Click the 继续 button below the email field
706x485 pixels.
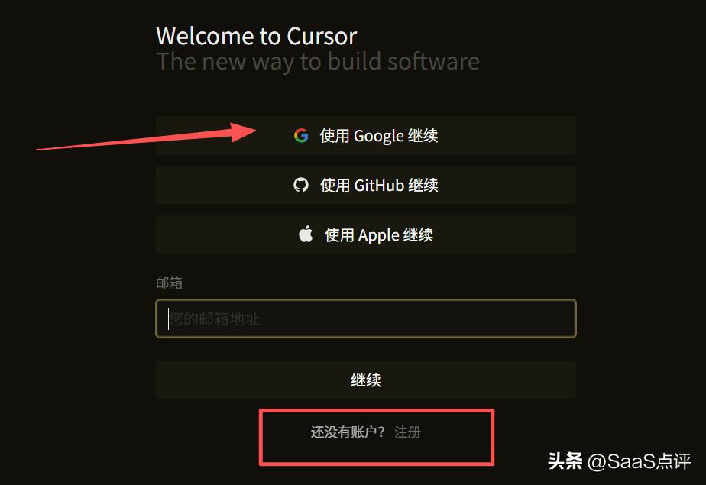pos(365,380)
